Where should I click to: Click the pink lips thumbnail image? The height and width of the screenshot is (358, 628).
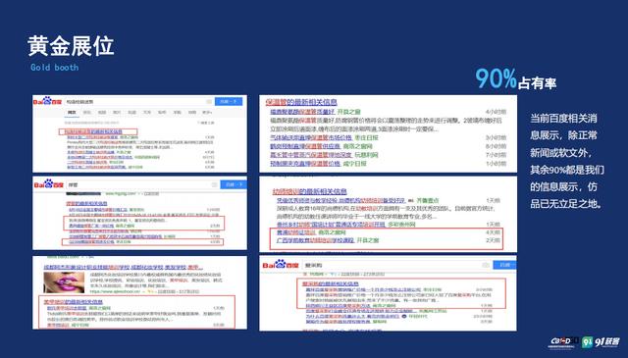(x=64, y=282)
